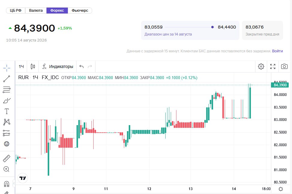
Task: Click the +0.1000 (+0.12%) change in legend
Action: coord(182,78)
